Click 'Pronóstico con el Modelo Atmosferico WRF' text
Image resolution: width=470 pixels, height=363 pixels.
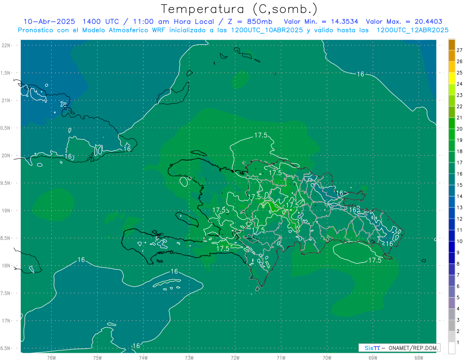(93, 30)
